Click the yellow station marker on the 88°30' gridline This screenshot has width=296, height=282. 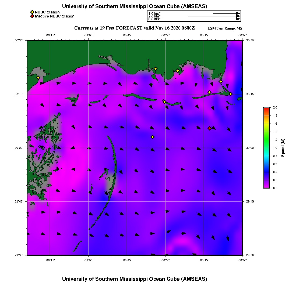pyautogui.click(x=164, y=102)
